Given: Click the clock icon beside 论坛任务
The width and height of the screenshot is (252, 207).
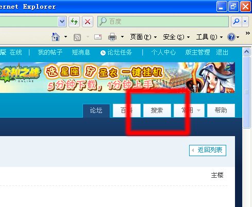Looking at the screenshot, I should tap(103, 53).
